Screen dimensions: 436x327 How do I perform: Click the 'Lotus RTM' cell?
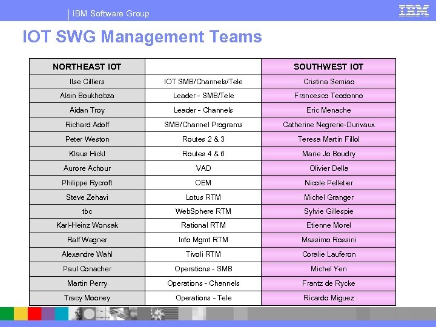pos(203,197)
